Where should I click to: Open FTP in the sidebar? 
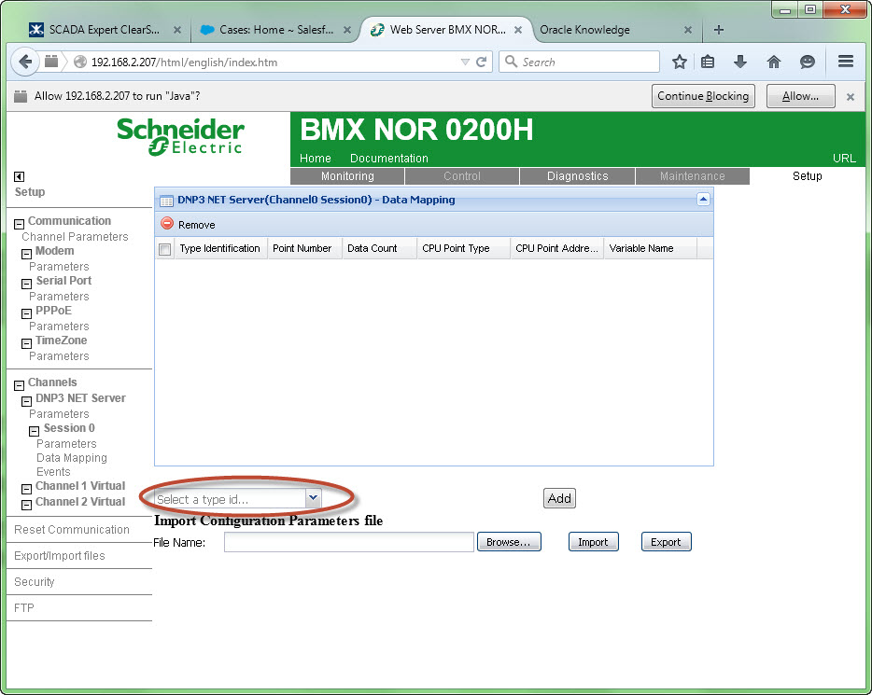point(24,608)
